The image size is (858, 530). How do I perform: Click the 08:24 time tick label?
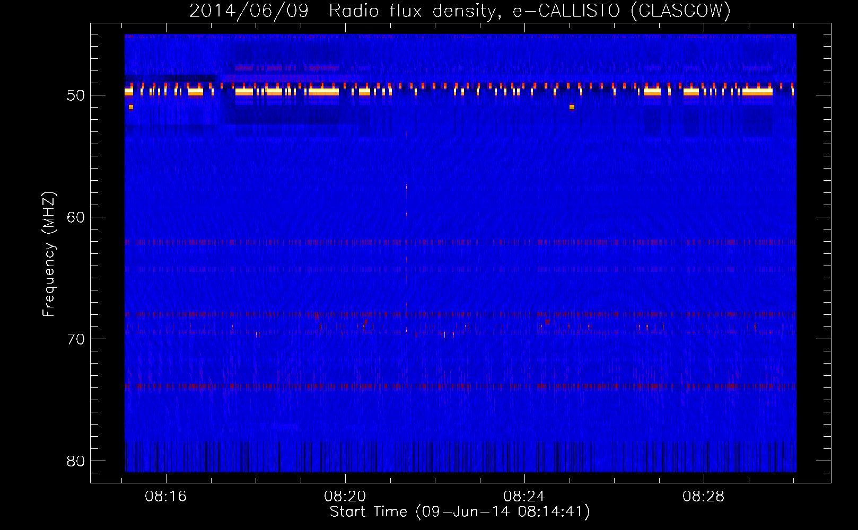[524, 497]
